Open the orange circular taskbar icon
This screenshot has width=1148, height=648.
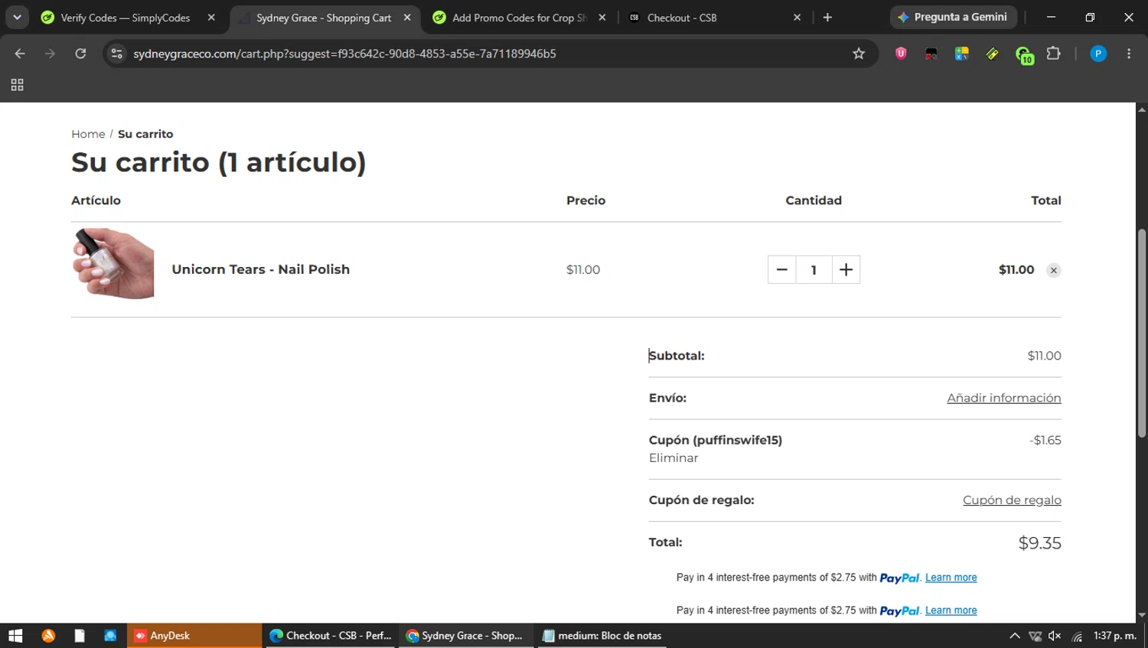click(48, 636)
